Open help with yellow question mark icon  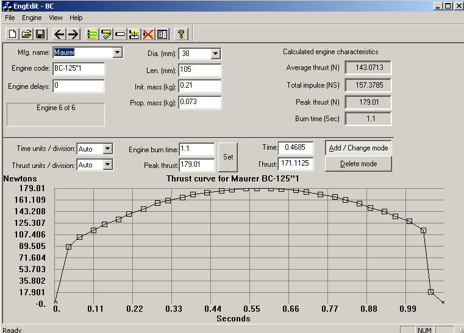coord(181,34)
